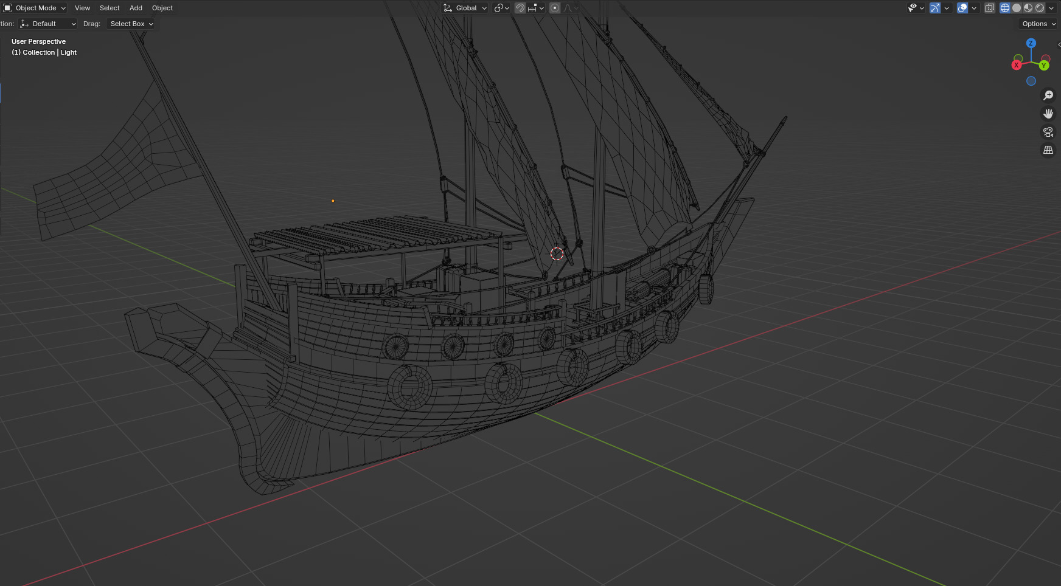Click the red X axis gizmo handle

point(1017,65)
